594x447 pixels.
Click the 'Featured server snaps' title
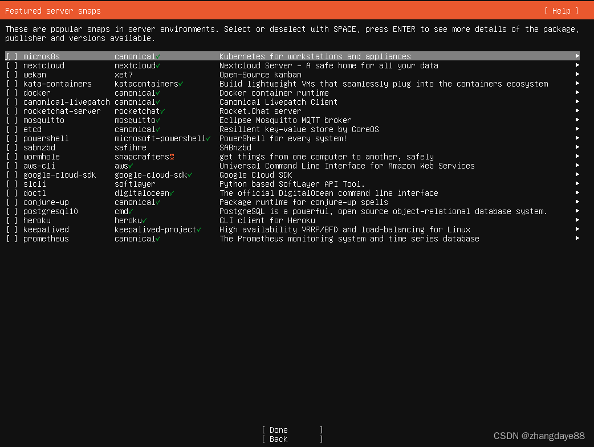tap(52, 11)
